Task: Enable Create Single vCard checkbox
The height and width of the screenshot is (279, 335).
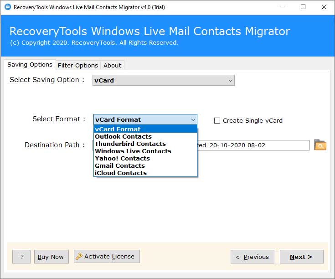Action: pos(217,121)
